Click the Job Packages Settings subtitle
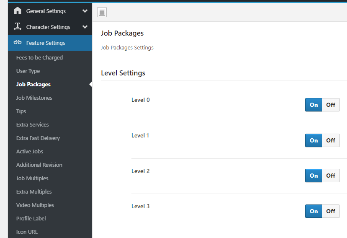Image resolution: width=347 pixels, height=238 pixels. 127,48
